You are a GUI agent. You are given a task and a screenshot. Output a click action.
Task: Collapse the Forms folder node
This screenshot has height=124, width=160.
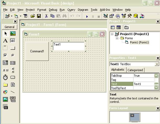pos(117,38)
